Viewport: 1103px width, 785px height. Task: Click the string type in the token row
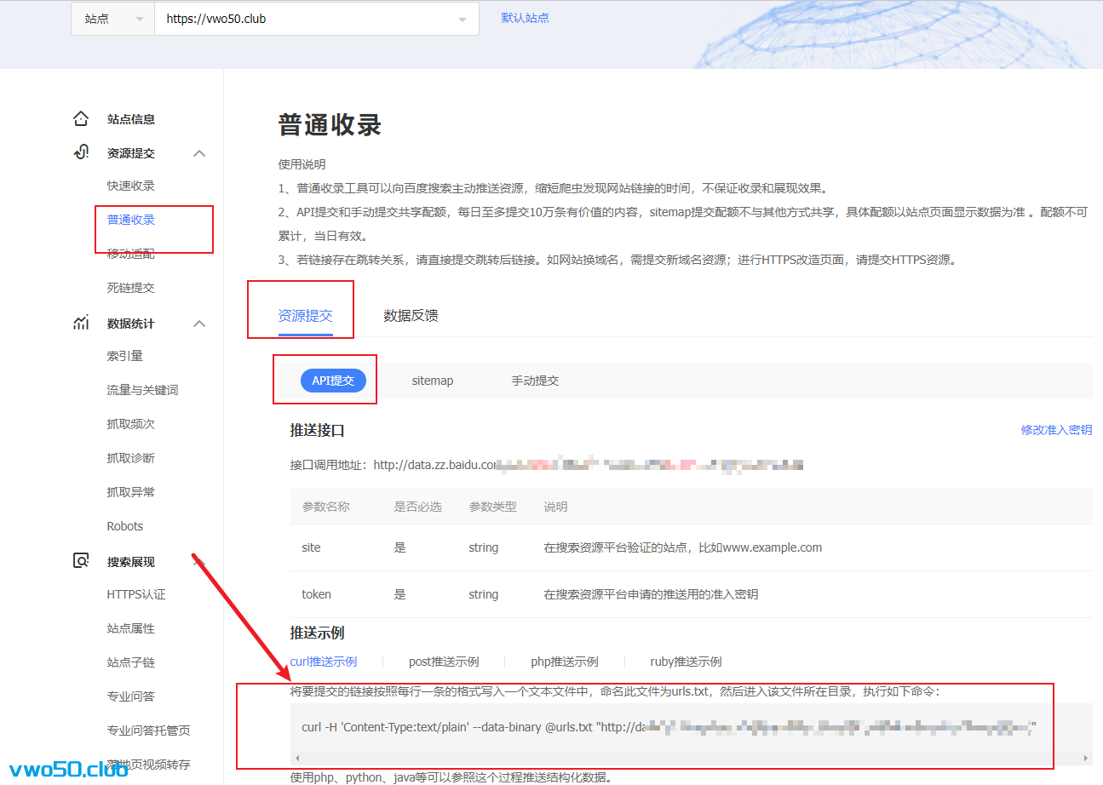point(484,594)
